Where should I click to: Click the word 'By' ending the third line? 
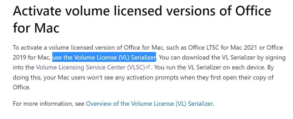pos(270,67)
